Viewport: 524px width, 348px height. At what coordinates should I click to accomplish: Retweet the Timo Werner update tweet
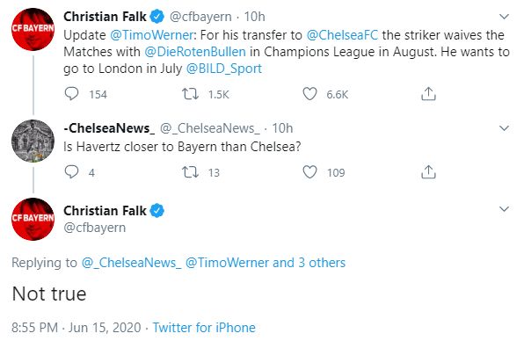(190, 94)
